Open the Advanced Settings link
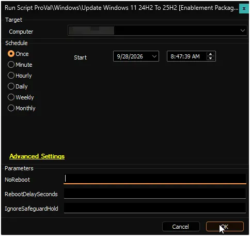 [x=37, y=156]
